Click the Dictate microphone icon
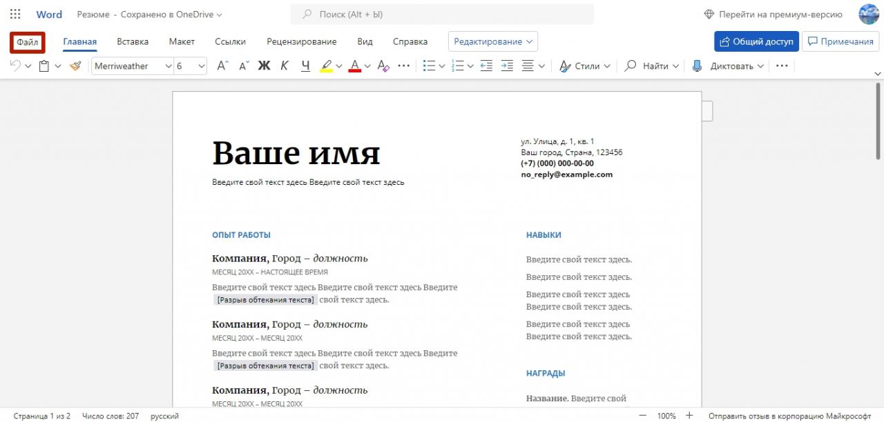Screen dimensions: 884x422 click(x=697, y=66)
